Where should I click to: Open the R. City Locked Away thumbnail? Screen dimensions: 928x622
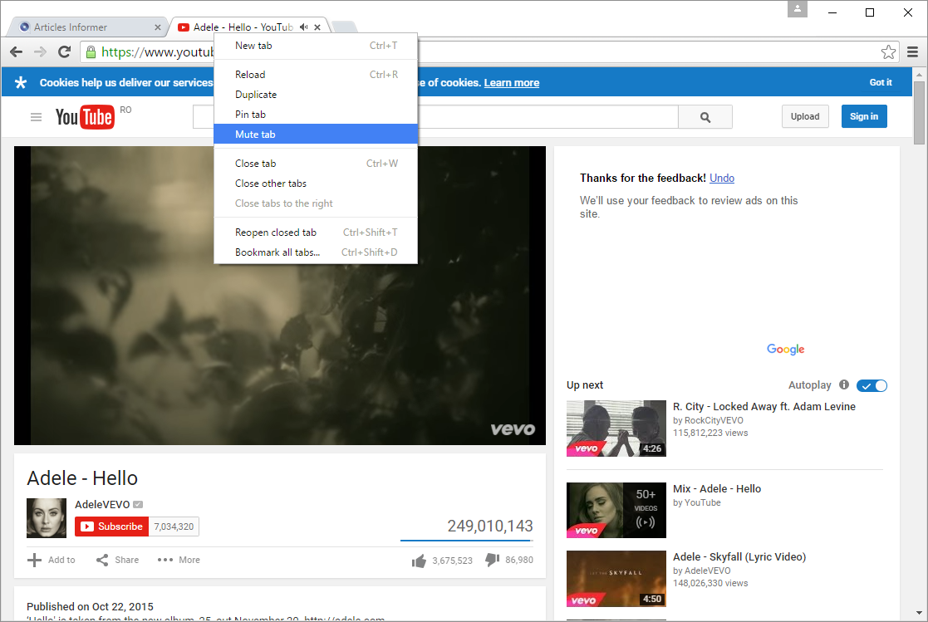616,429
